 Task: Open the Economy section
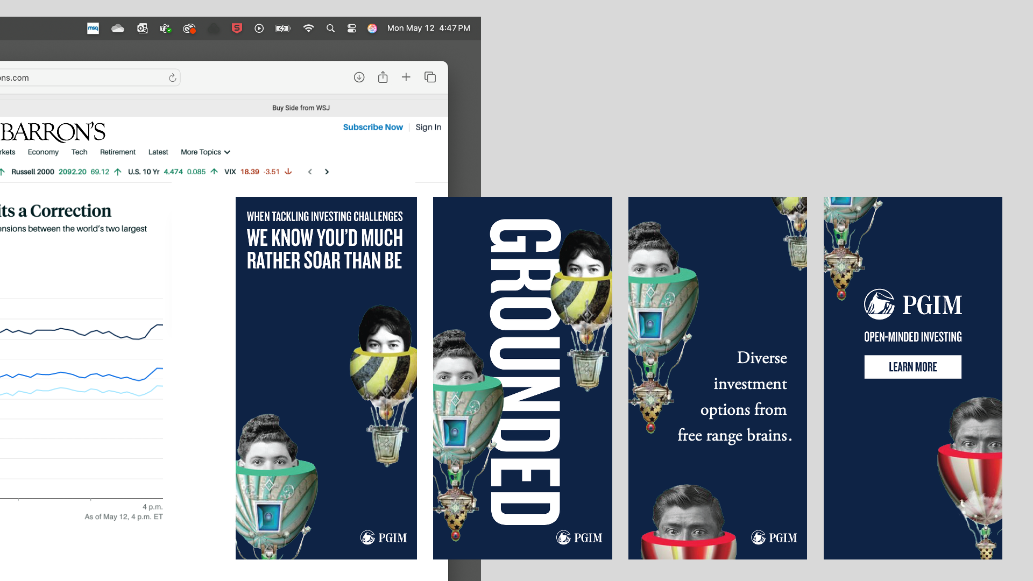tap(43, 152)
